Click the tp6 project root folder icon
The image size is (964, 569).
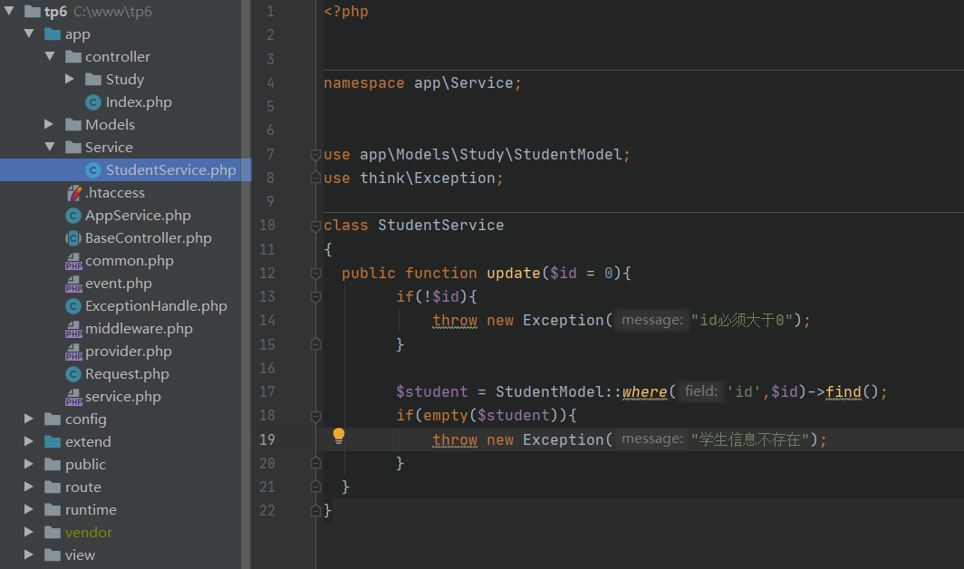pos(33,12)
